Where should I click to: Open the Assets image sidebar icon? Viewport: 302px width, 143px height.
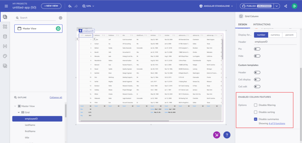(x=5, y=66)
